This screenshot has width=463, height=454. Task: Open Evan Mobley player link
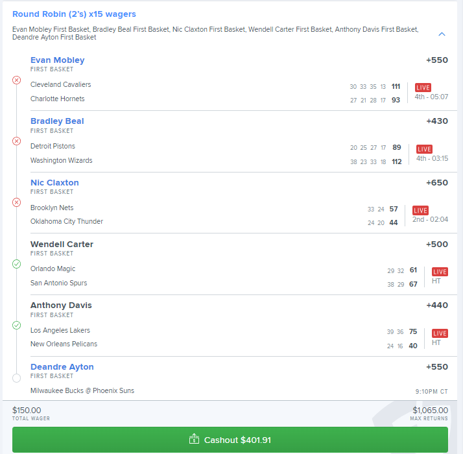[57, 60]
